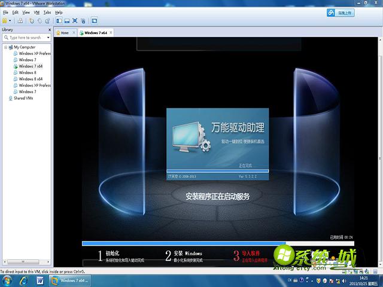This screenshot has width=383, height=287.
Task: Close the Windows 7 x64 tab
Action: pos(111,33)
